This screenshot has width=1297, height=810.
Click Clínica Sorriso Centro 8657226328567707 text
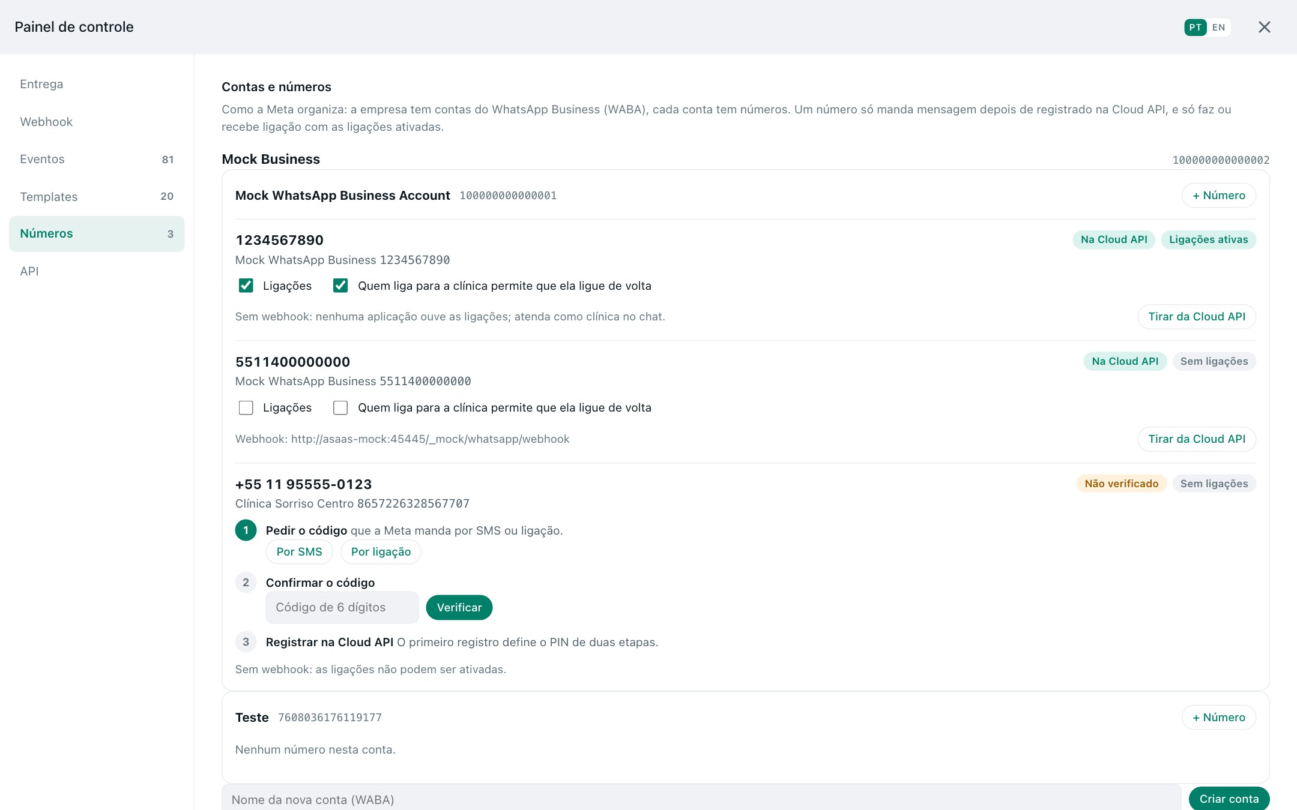[352, 504]
